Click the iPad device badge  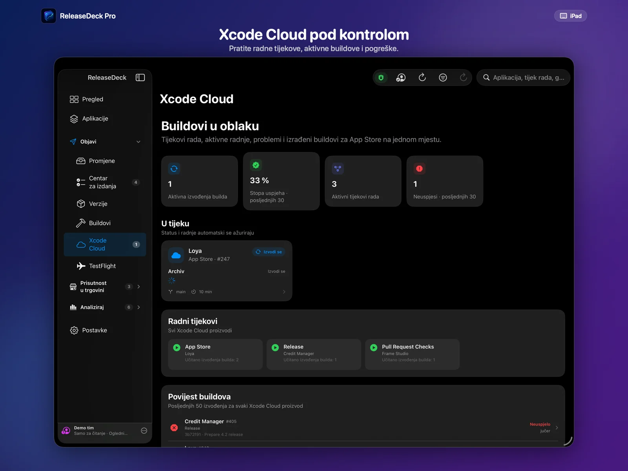571,16
